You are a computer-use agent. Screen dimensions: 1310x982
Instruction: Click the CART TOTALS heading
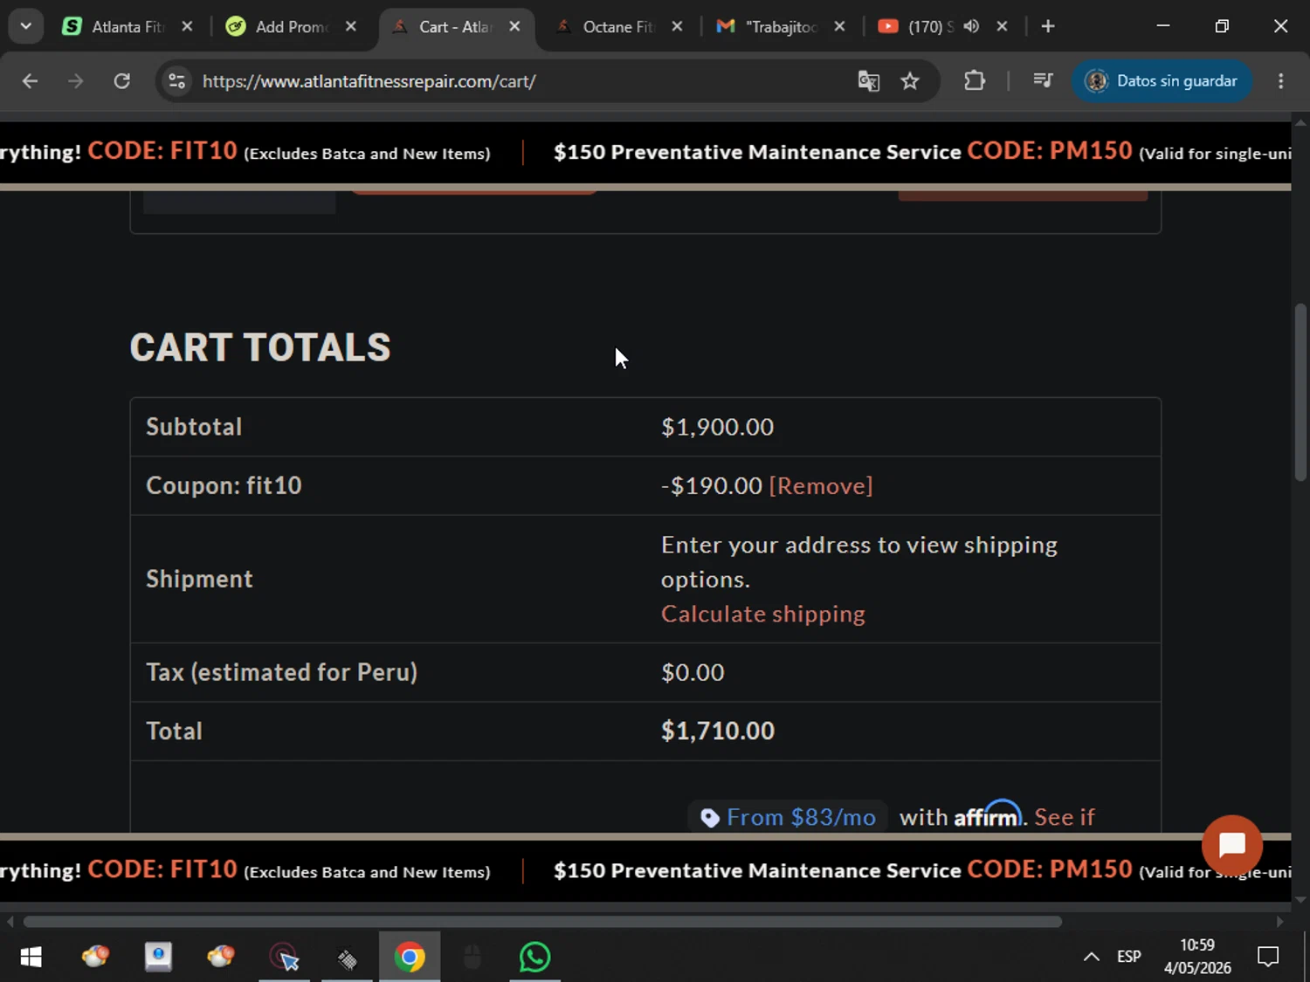click(x=260, y=347)
